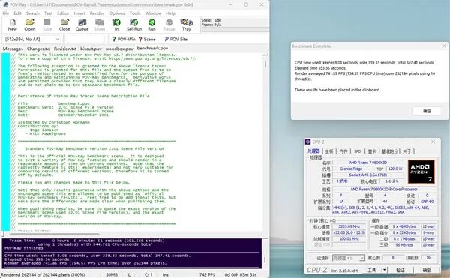The height and width of the screenshot is (278, 450).
Task: Click the 0d 00h 05m 53s status entry
Action: [x=241, y=274]
